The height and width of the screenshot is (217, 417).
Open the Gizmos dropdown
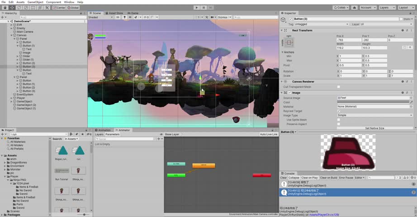click(224, 17)
